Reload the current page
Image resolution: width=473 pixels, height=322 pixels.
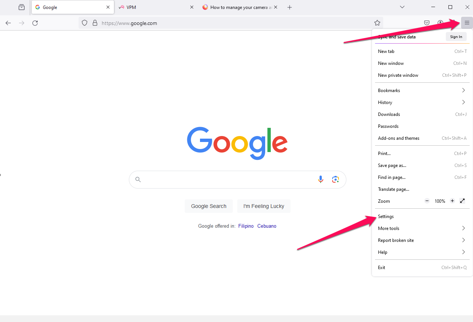[35, 23]
